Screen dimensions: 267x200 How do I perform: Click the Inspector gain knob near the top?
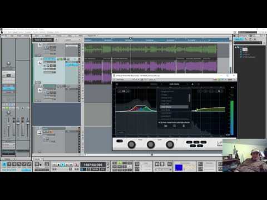[x=8, y=64]
